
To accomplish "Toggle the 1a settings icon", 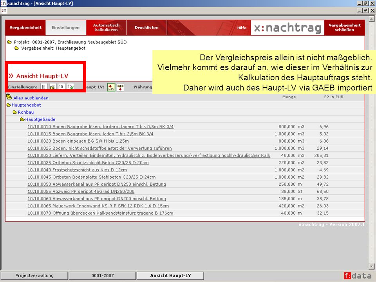I will pyautogui.click(x=61, y=87).
